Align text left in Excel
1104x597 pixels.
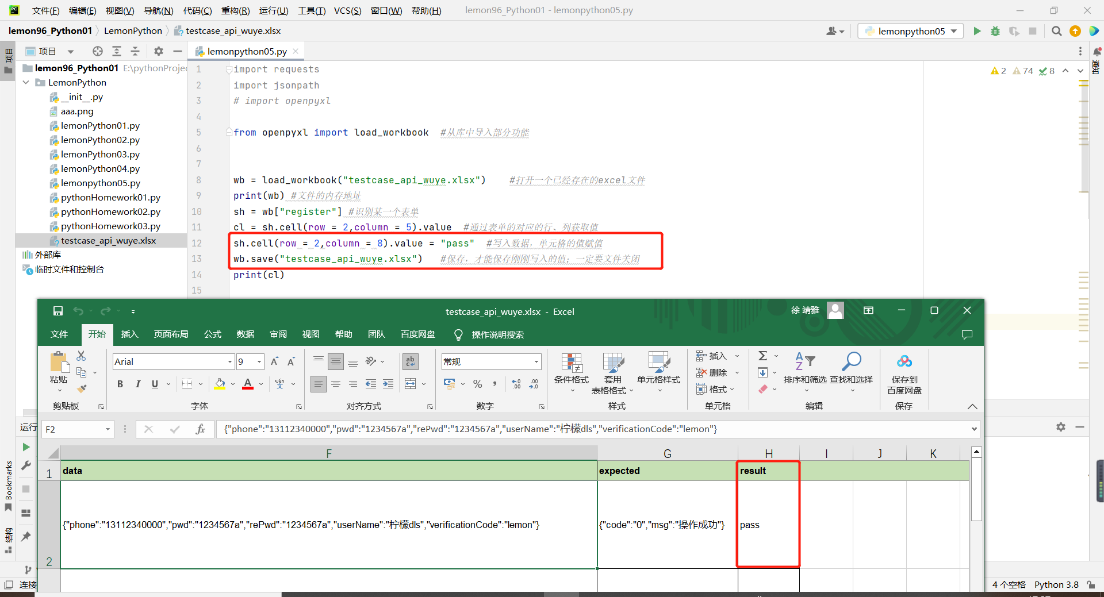[x=318, y=384]
